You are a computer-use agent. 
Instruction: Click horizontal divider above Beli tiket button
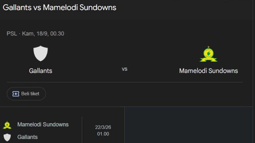124,82
